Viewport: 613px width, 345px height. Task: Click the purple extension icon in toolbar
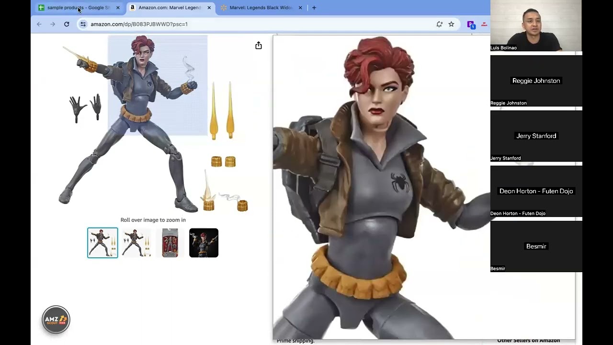coord(471,24)
